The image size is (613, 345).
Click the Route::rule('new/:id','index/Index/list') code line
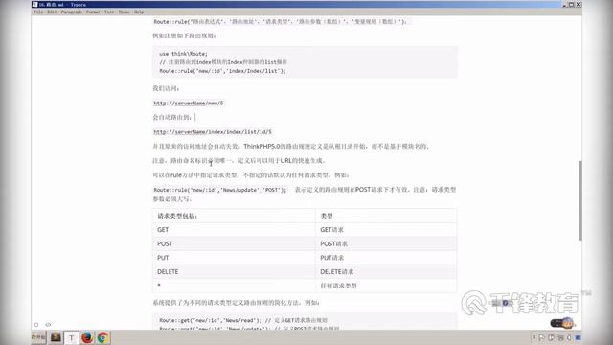click(x=222, y=71)
